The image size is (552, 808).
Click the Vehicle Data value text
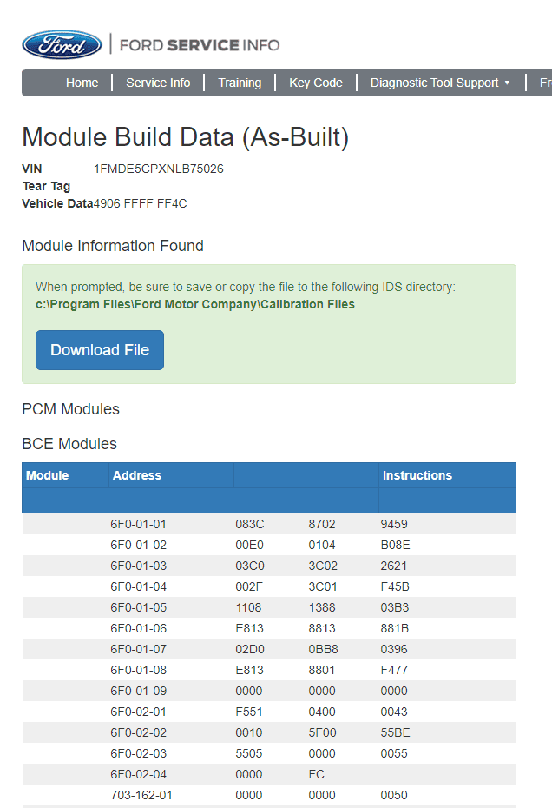point(140,203)
